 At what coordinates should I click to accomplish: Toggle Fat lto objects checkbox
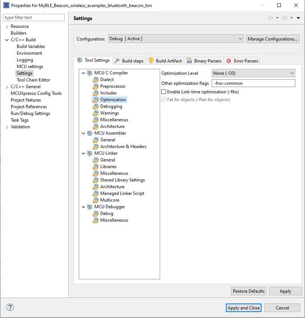click(163, 100)
